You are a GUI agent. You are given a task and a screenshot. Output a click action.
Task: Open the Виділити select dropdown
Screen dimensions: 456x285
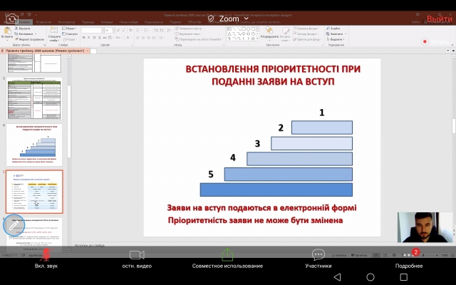coord(336,39)
